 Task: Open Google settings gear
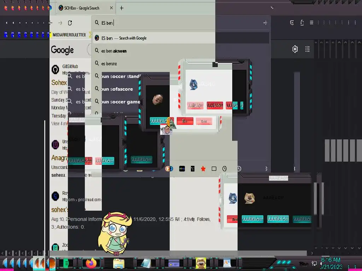(295, 49)
